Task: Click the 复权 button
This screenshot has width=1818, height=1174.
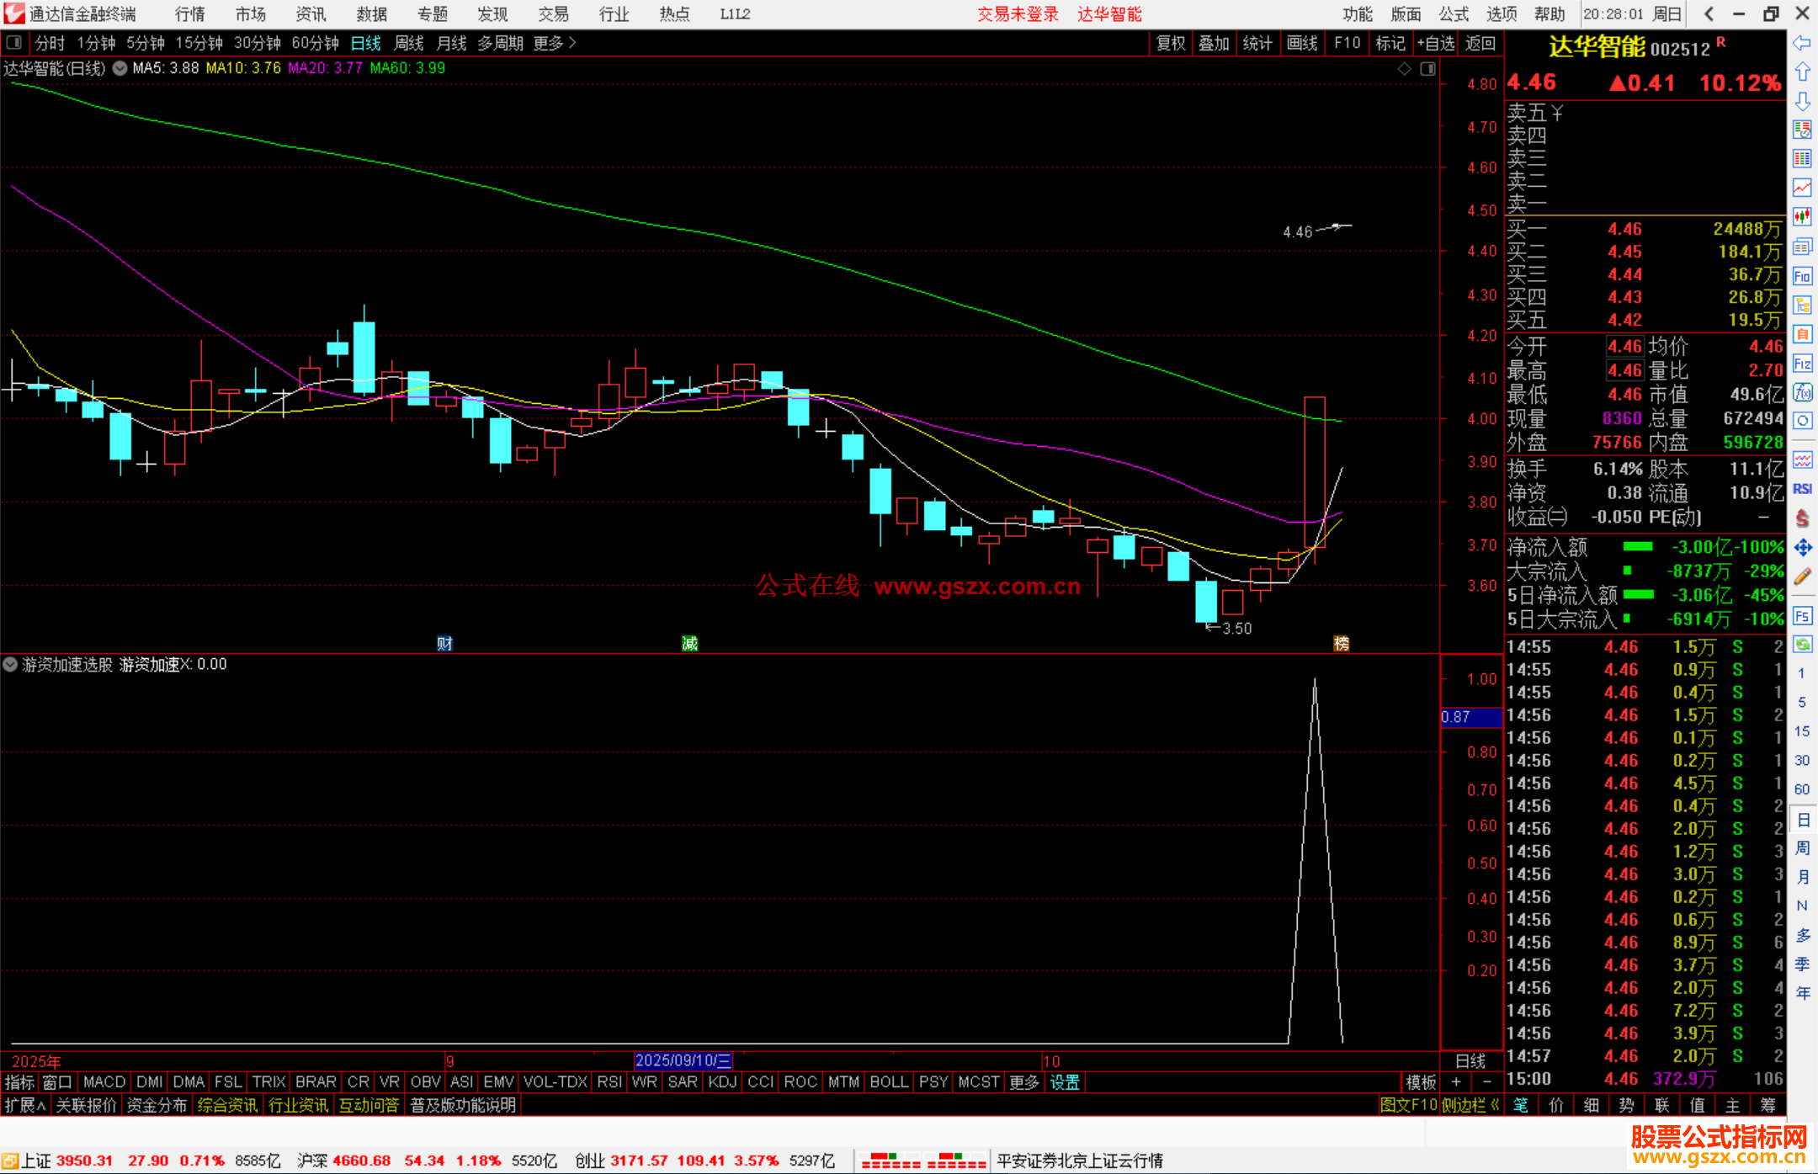Action: (1170, 43)
